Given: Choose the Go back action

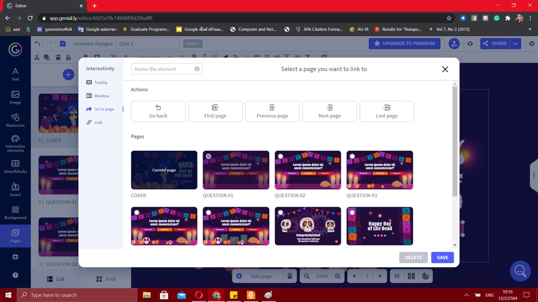Looking at the screenshot, I should (x=158, y=111).
